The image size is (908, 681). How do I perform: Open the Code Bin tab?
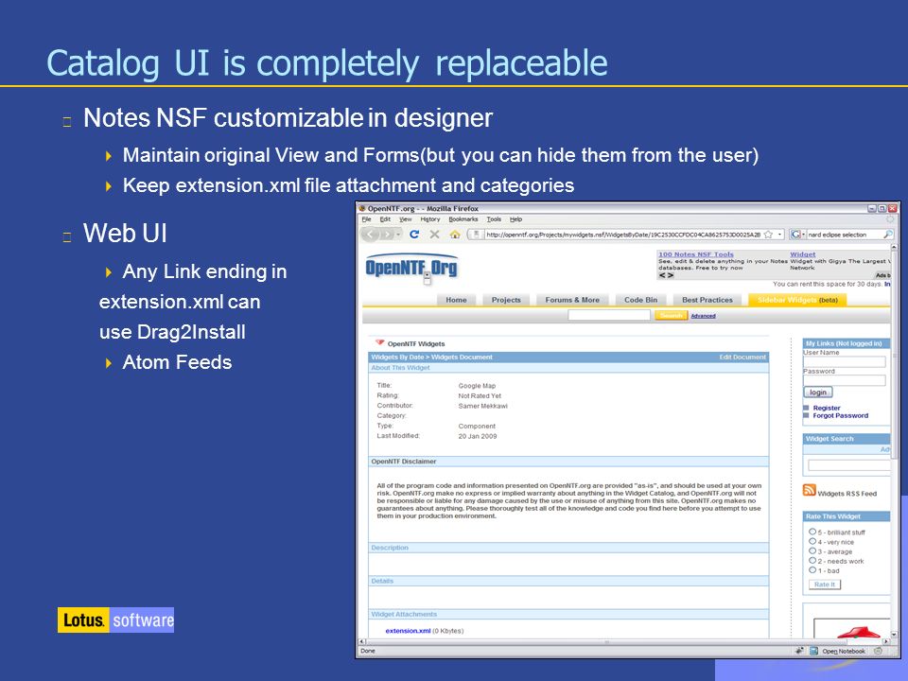(x=640, y=300)
